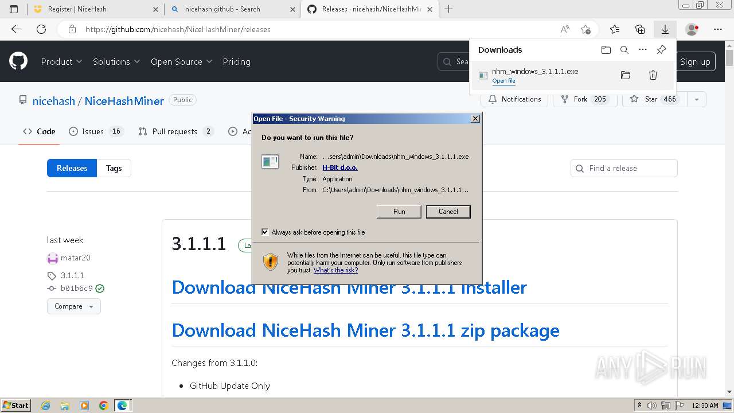Image resolution: width=734 pixels, height=413 pixels.
Task: Fork the repository button
Action: tap(584, 99)
